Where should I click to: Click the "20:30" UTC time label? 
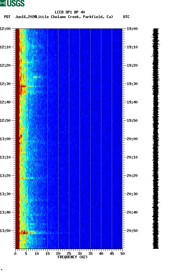point(132,194)
